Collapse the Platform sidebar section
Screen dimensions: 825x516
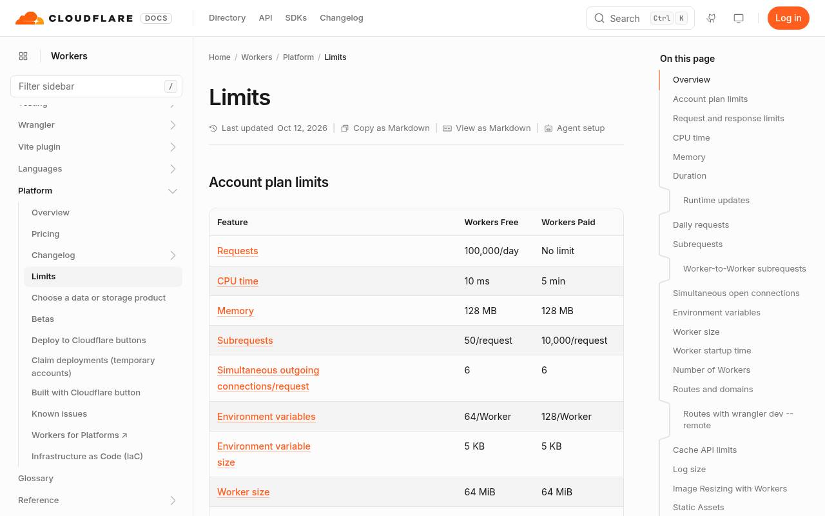[x=173, y=191]
